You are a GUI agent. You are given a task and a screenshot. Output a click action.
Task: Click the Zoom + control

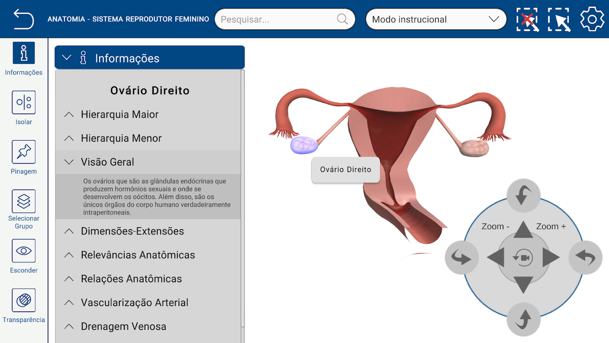pyautogui.click(x=551, y=226)
